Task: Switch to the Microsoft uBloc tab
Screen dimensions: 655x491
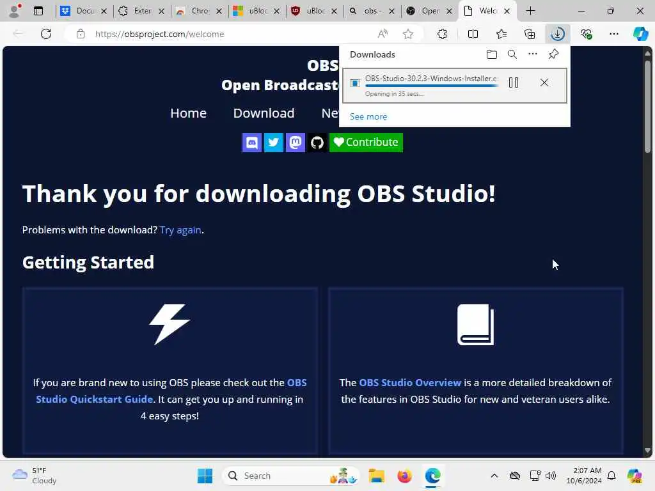Action: (256, 11)
